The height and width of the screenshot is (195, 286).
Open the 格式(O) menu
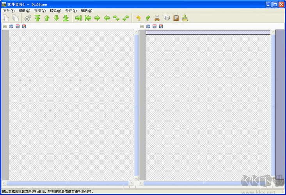click(55, 11)
